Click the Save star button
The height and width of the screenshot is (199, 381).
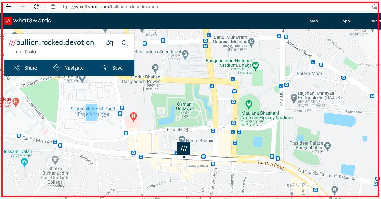coord(113,68)
